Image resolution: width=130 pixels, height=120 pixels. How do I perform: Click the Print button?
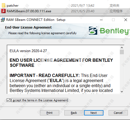click(x=50, y=113)
